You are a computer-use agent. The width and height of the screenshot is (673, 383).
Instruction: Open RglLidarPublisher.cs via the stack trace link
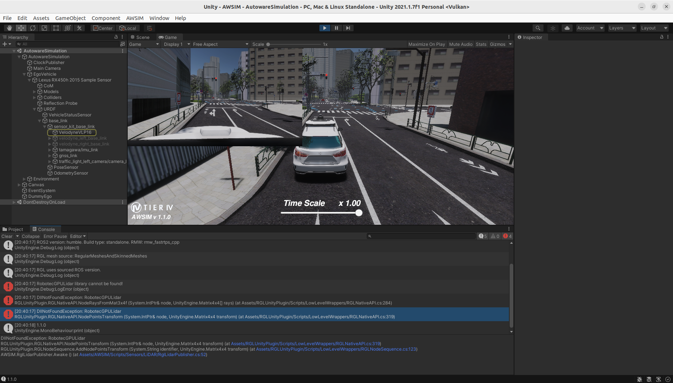(142, 355)
